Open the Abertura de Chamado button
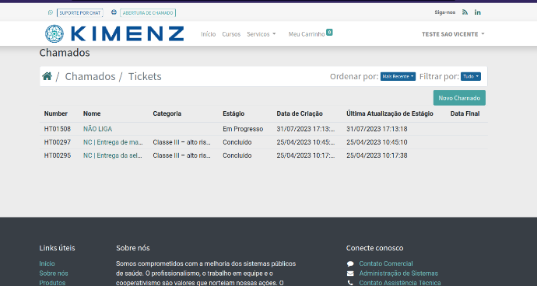 pos(148,13)
